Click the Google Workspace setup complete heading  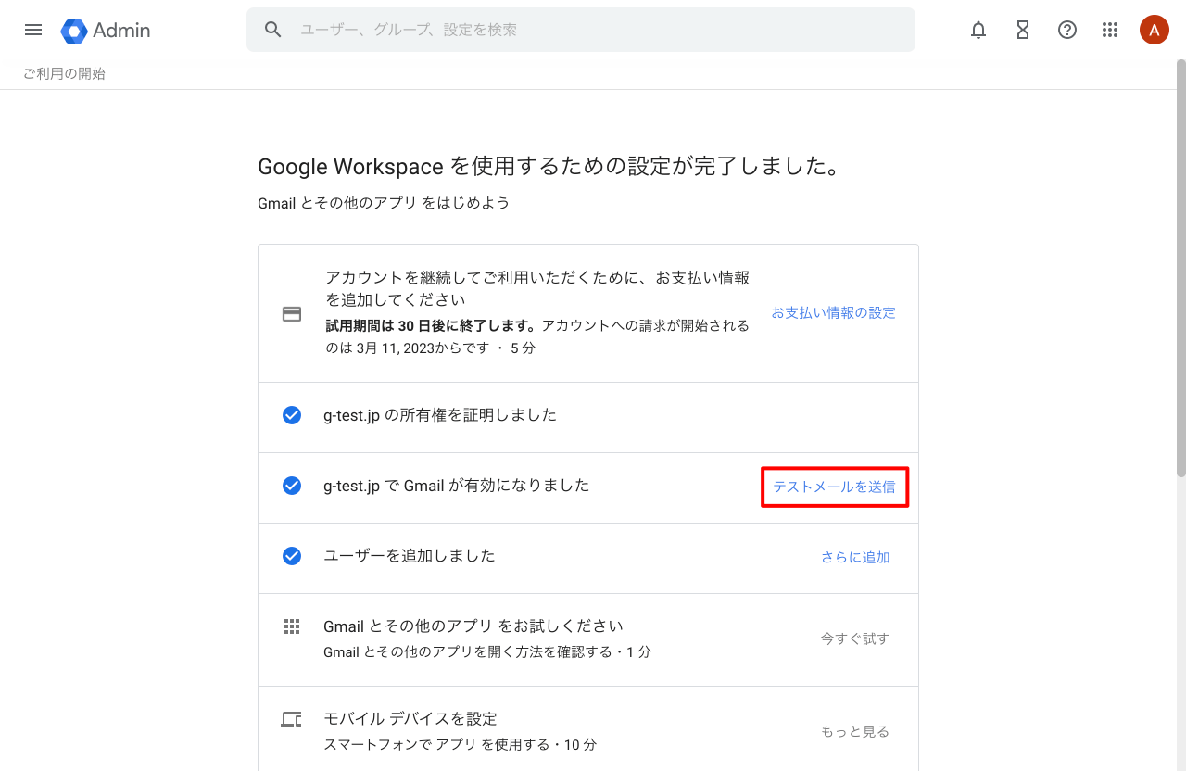pos(550,167)
